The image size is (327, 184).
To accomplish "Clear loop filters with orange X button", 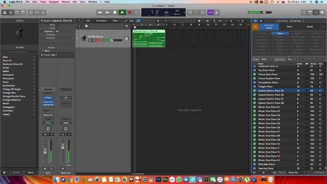I will tap(255, 27).
